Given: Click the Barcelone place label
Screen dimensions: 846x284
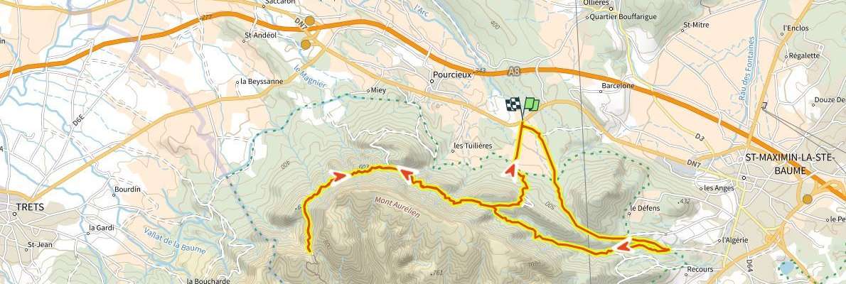Looking at the screenshot, I should pos(618,86).
